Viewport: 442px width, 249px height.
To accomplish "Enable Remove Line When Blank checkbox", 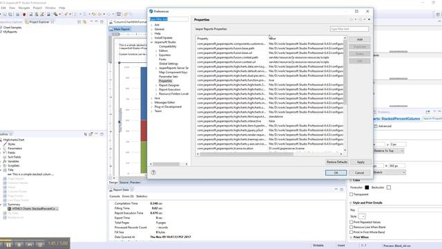I will point(352,227).
